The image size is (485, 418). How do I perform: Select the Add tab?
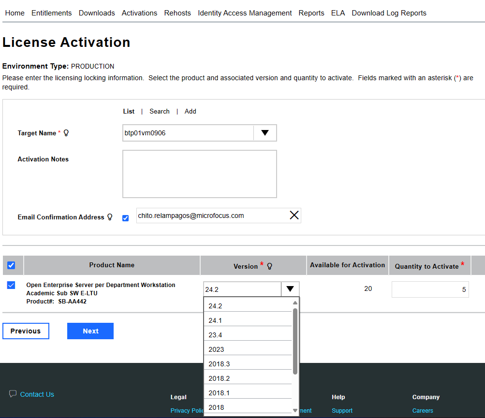click(190, 111)
